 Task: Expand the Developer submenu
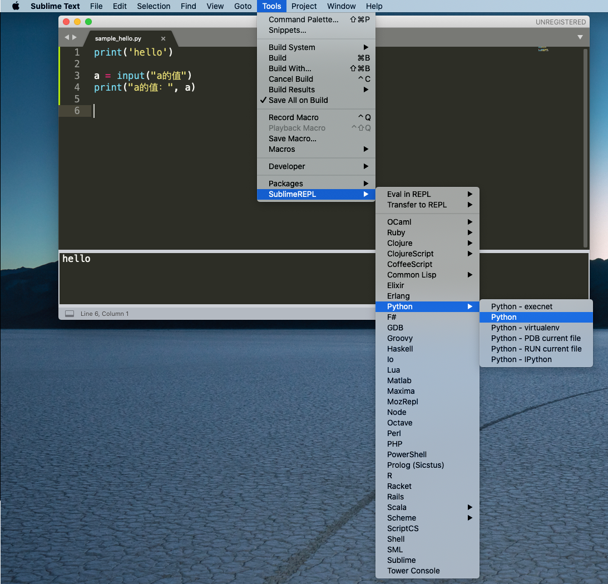[316, 166]
